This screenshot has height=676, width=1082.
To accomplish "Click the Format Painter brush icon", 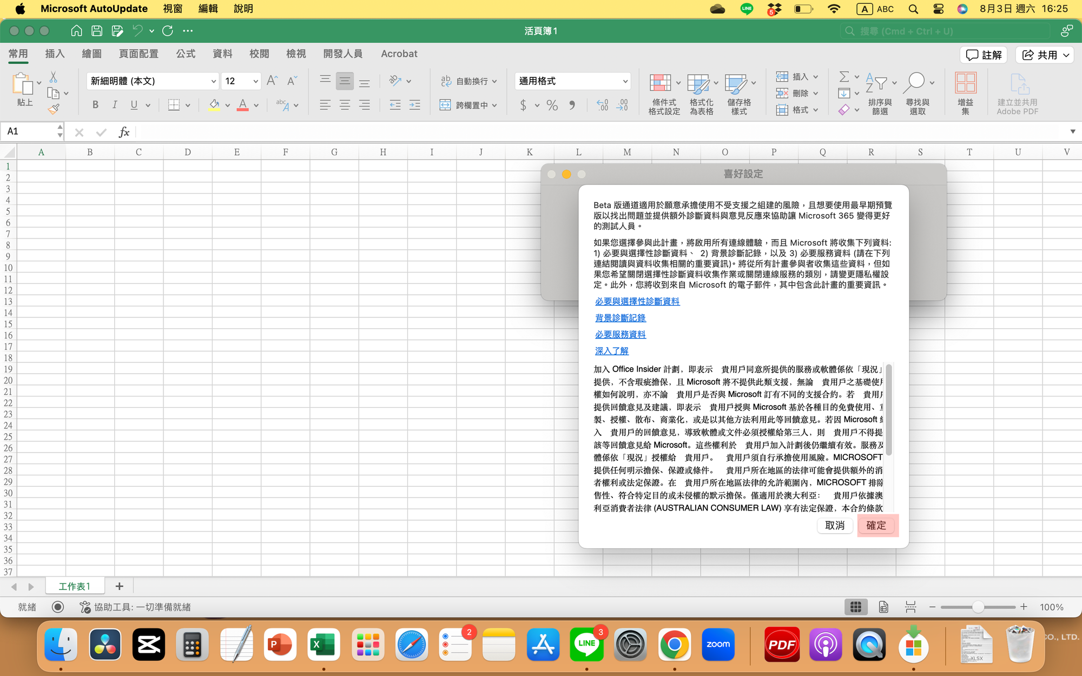I will click(x=53, y=110).
